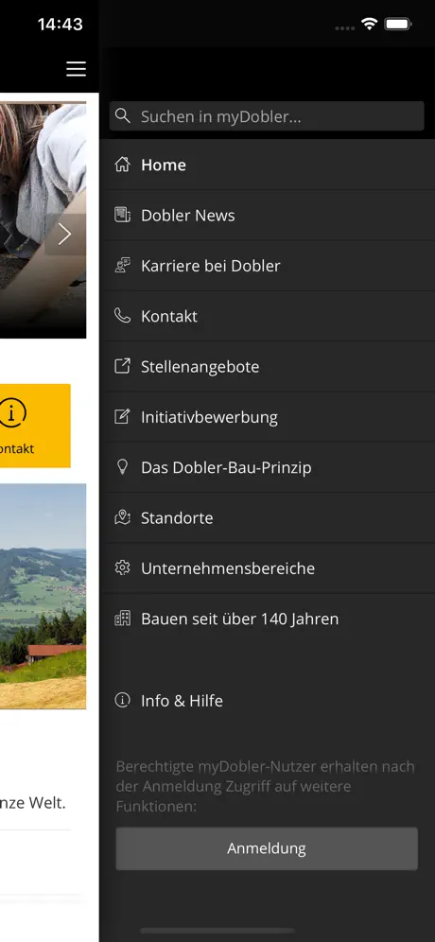
Task: Go to Karriere bei Dobler
Action: (268, 266)
